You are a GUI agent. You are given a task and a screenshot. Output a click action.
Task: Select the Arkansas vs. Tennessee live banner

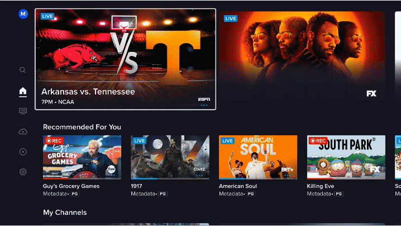(x=125, y=59)
